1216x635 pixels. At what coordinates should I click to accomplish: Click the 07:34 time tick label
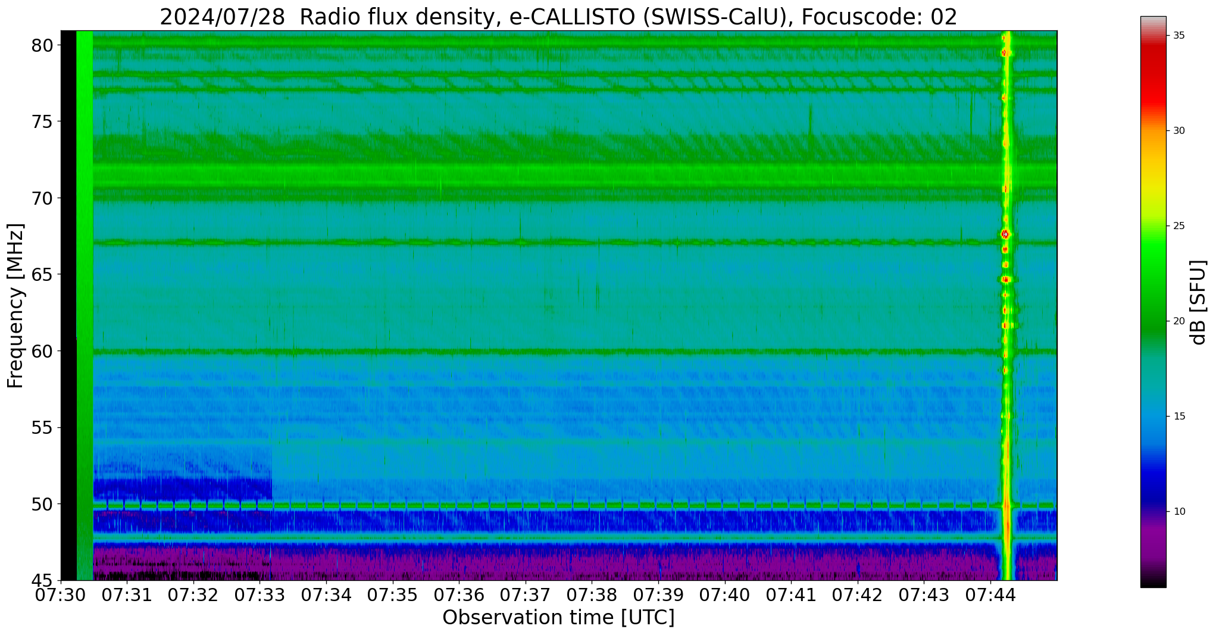click(x=326, y=595)
